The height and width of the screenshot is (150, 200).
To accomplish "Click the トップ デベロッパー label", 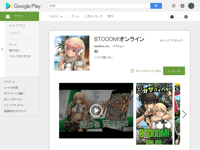I will tap(174, 41).
